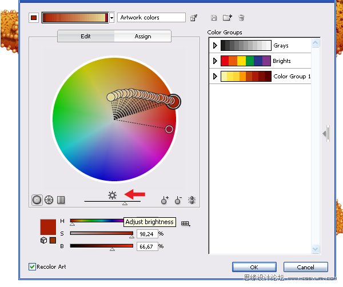Select the Grays swatch strip
Viewport: 343px width, 287px height.
pyautogui.click(x=246, y=46)
